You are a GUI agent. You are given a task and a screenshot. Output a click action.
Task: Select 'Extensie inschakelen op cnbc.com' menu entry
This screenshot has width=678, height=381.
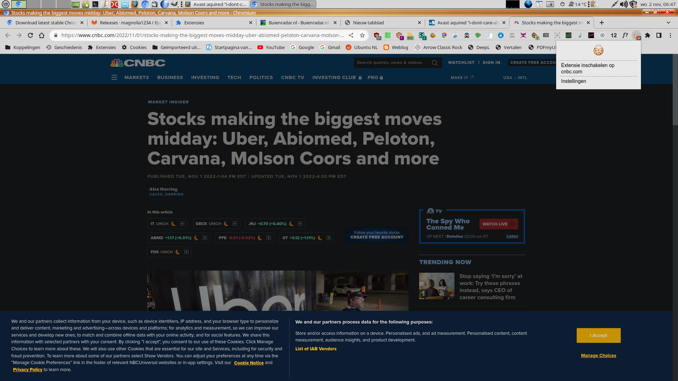coord(598,68)
